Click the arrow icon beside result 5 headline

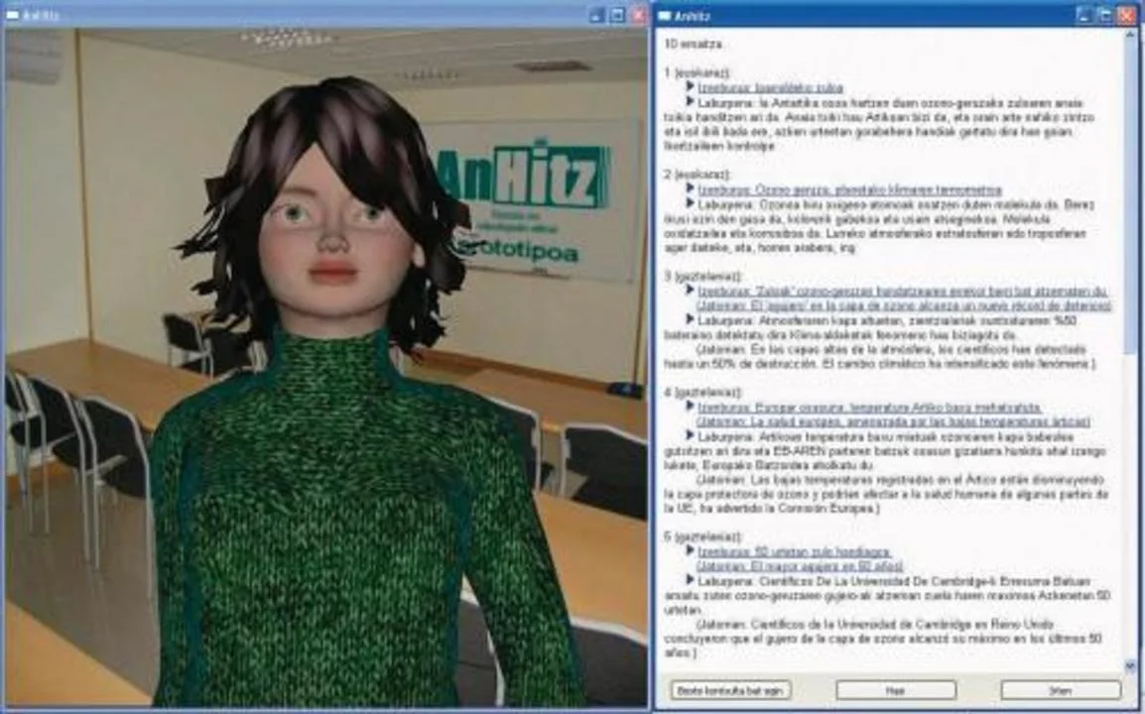691,550
